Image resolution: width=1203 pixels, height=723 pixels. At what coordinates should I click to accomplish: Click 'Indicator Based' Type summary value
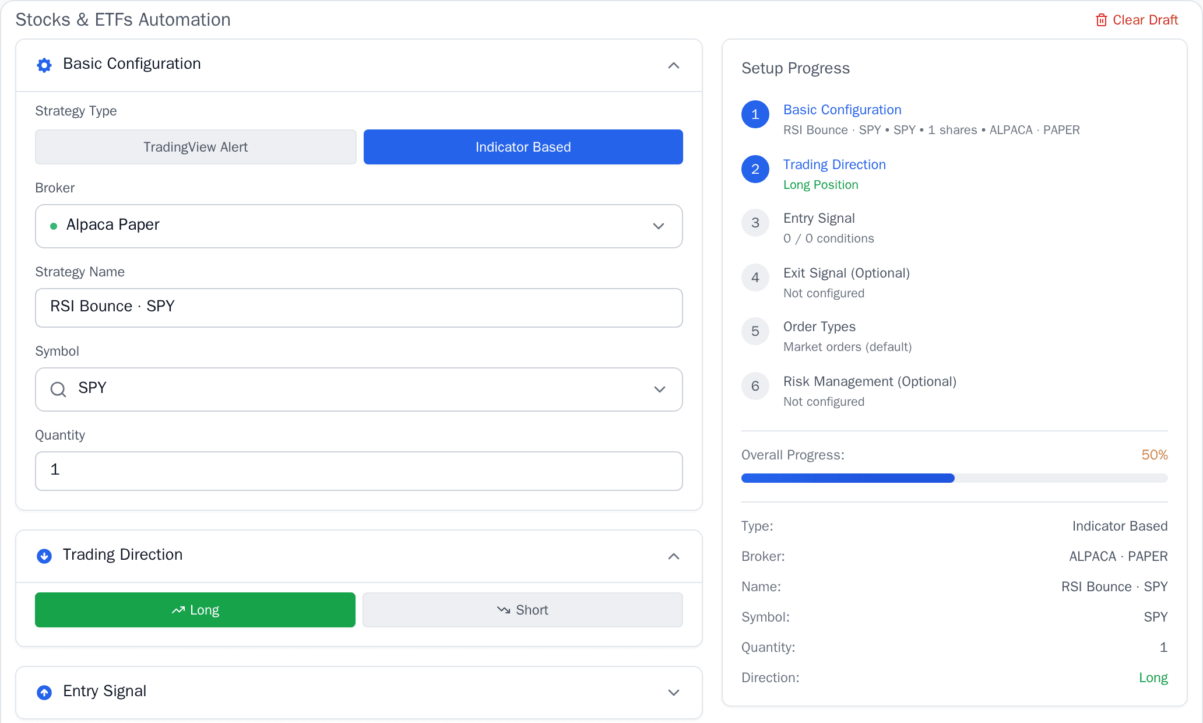tap(1120, 526)
